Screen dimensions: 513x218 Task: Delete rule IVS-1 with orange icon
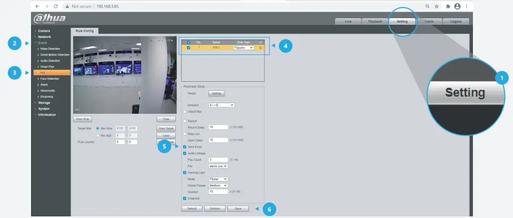pyautogui.click(x=260, y=48)
